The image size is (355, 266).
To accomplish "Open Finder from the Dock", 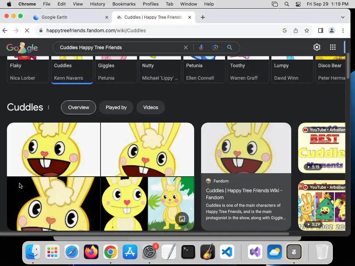I will [33, 252].
